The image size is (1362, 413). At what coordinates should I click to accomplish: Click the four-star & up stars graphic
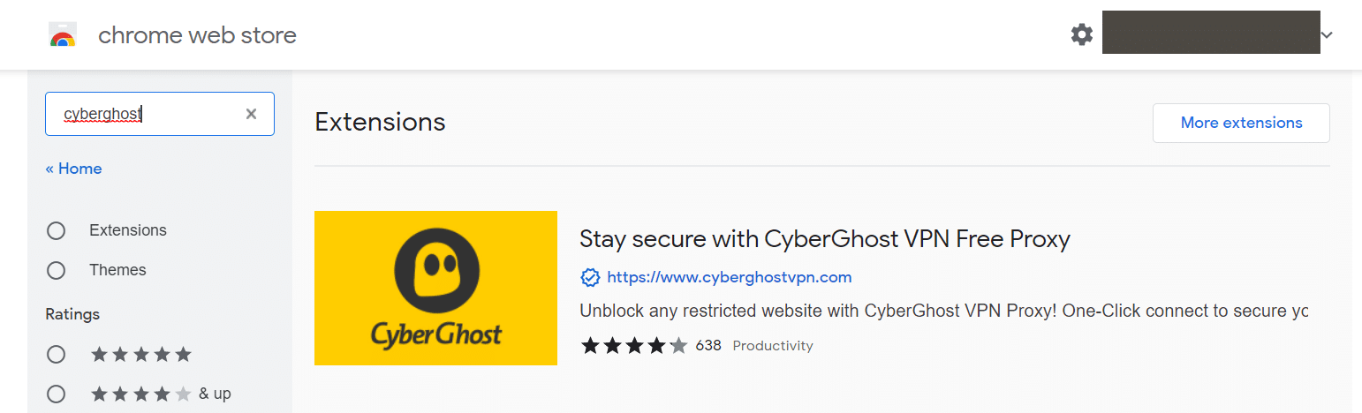141,394
